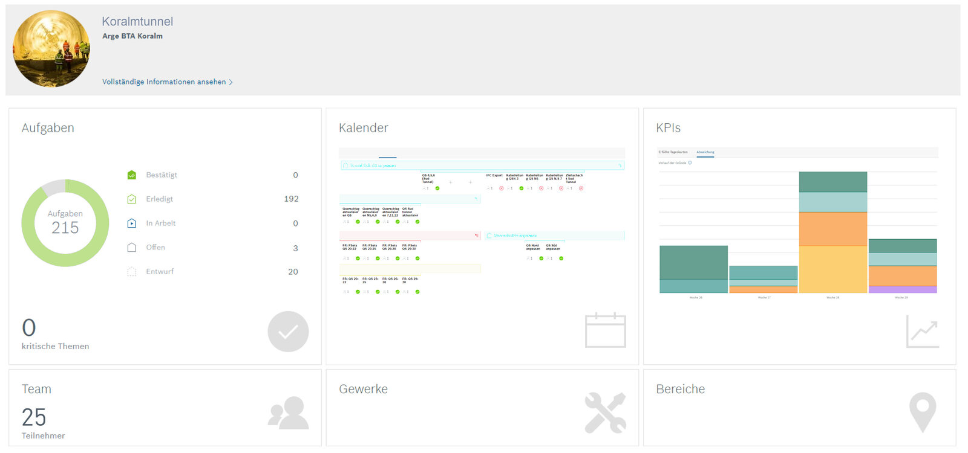Viewport: 968px width, 453px height.
Task: Click the In Arbeit play icon
Action: point(132,223)
